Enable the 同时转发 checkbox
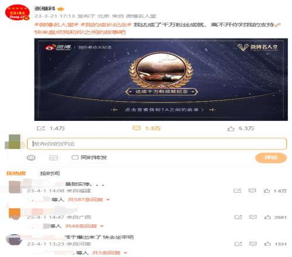 point(75,157)
